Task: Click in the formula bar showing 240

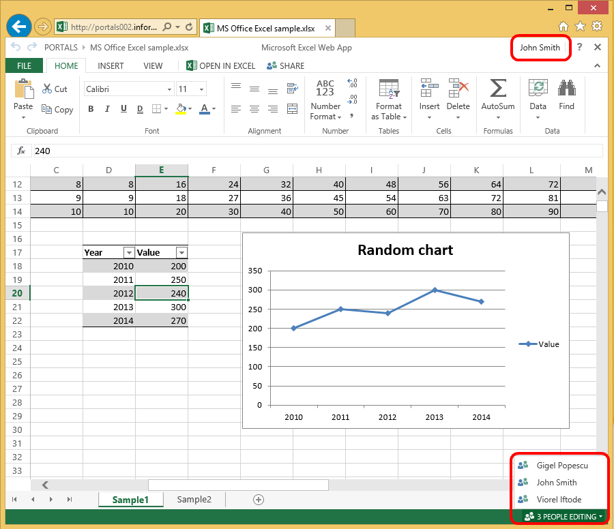Action: tap(318, 151)
